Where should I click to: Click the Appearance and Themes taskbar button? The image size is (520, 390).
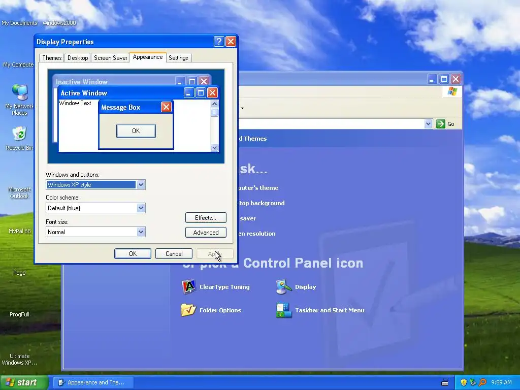(93, 382)
